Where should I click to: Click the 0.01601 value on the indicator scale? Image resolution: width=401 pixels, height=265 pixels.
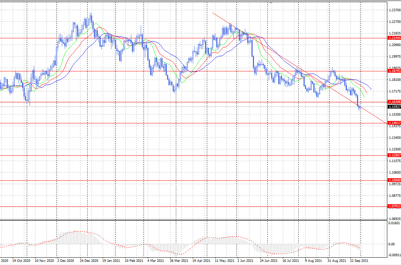[394, 223]
